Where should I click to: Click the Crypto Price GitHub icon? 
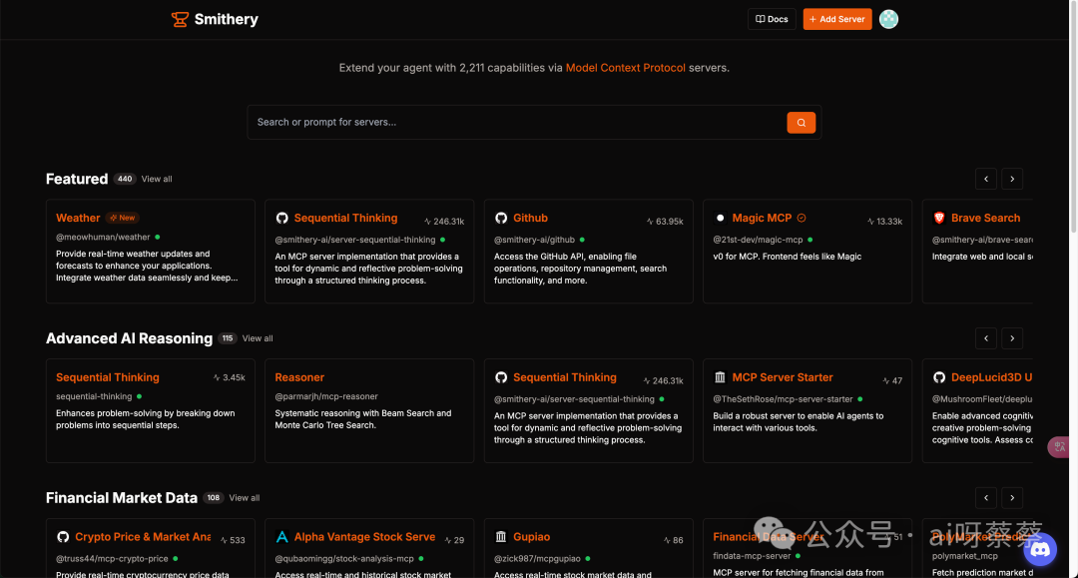(x=63, y=537)
